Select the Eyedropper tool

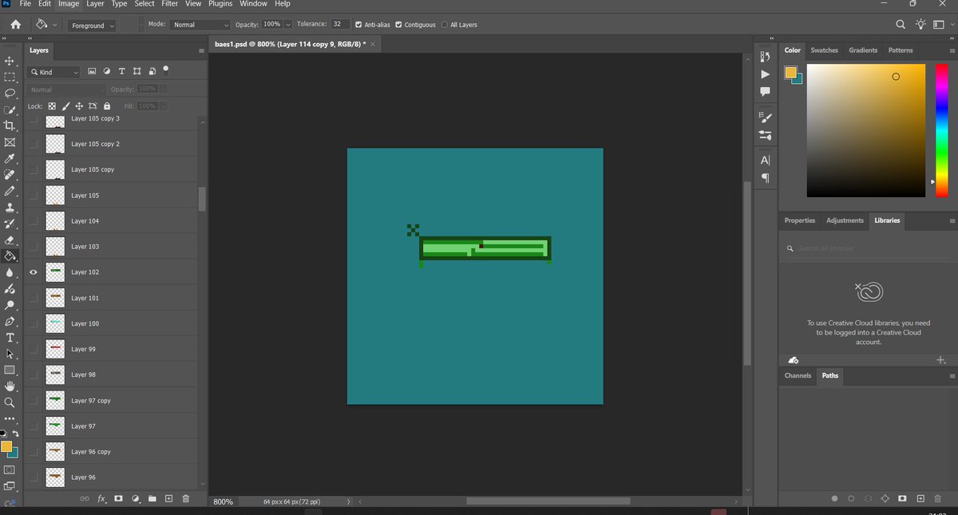10,159
